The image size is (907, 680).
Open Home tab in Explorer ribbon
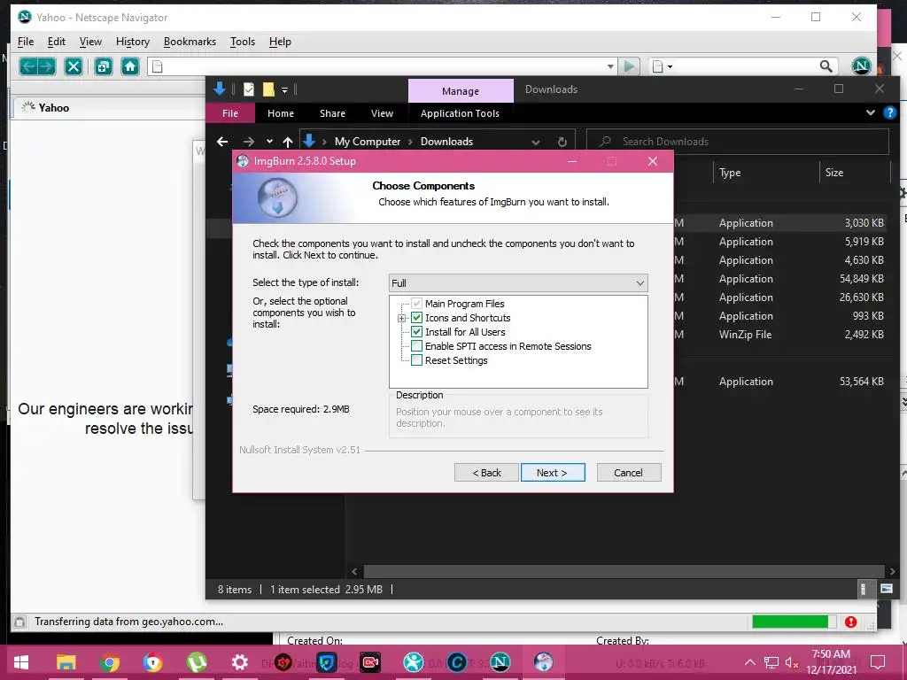281,113
